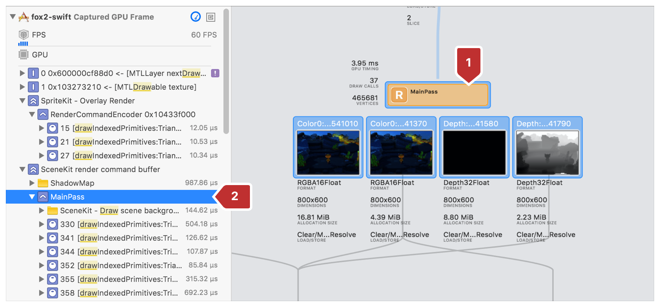The image size is (660, 307).
Task: Open the Depth 41790 grayscale depth thumbnail
Action: coord(547,153)
